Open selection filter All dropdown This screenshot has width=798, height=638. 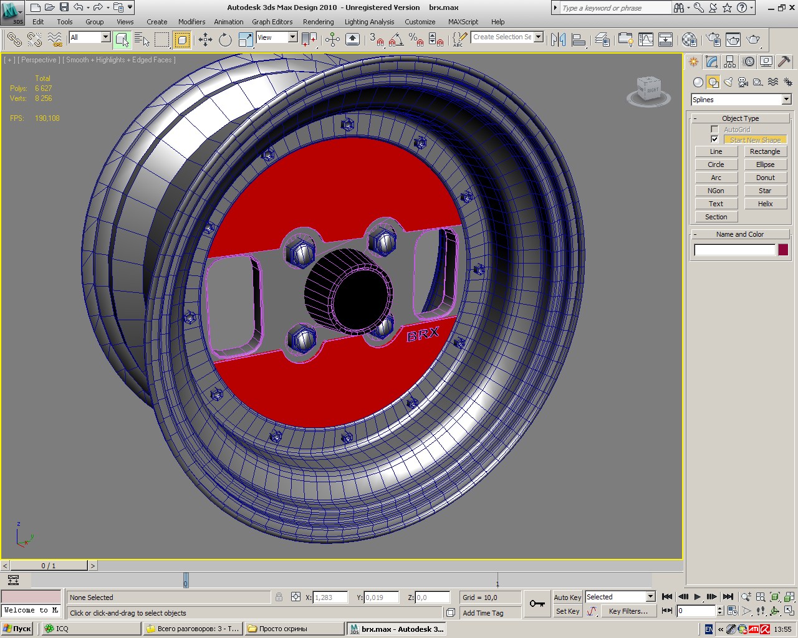pyautogui.click(x=105, y=37)
